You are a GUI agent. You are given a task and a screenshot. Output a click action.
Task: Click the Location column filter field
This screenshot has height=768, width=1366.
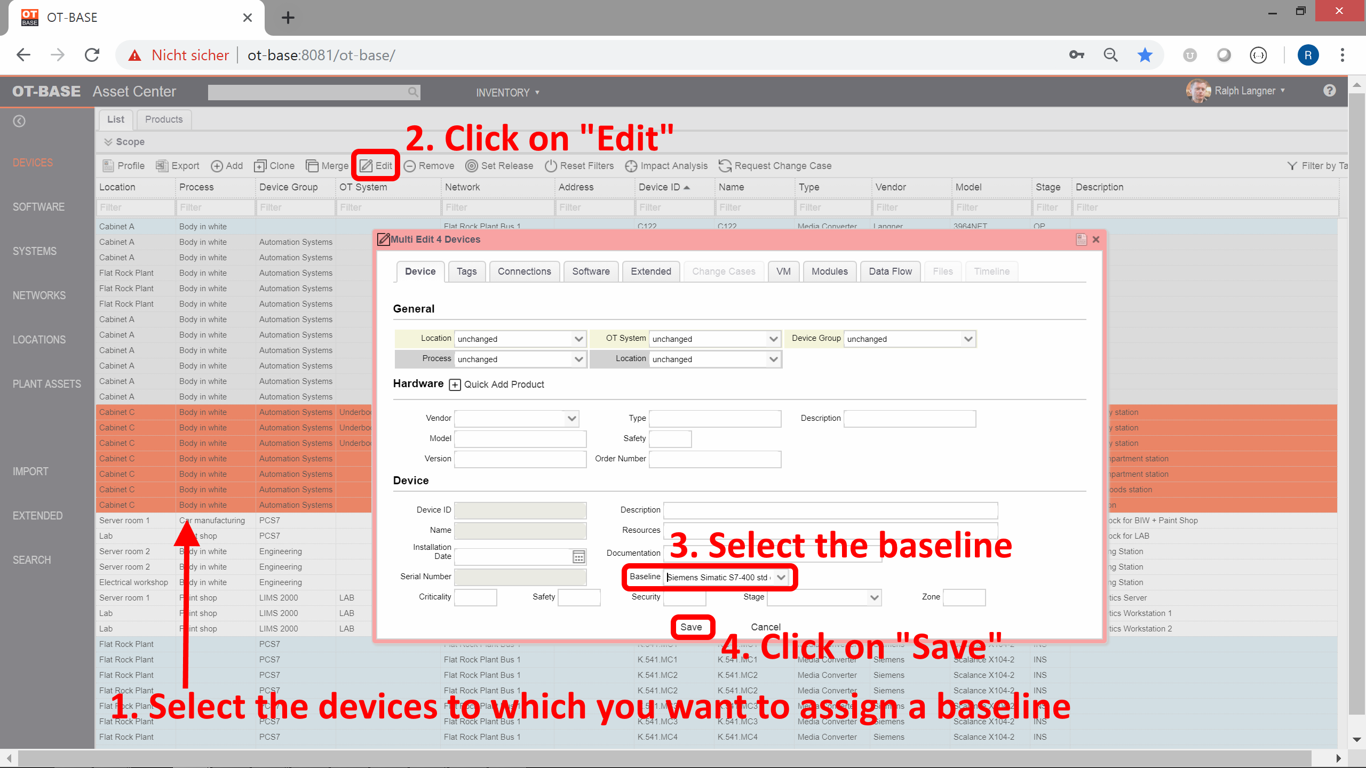(136, 207)
